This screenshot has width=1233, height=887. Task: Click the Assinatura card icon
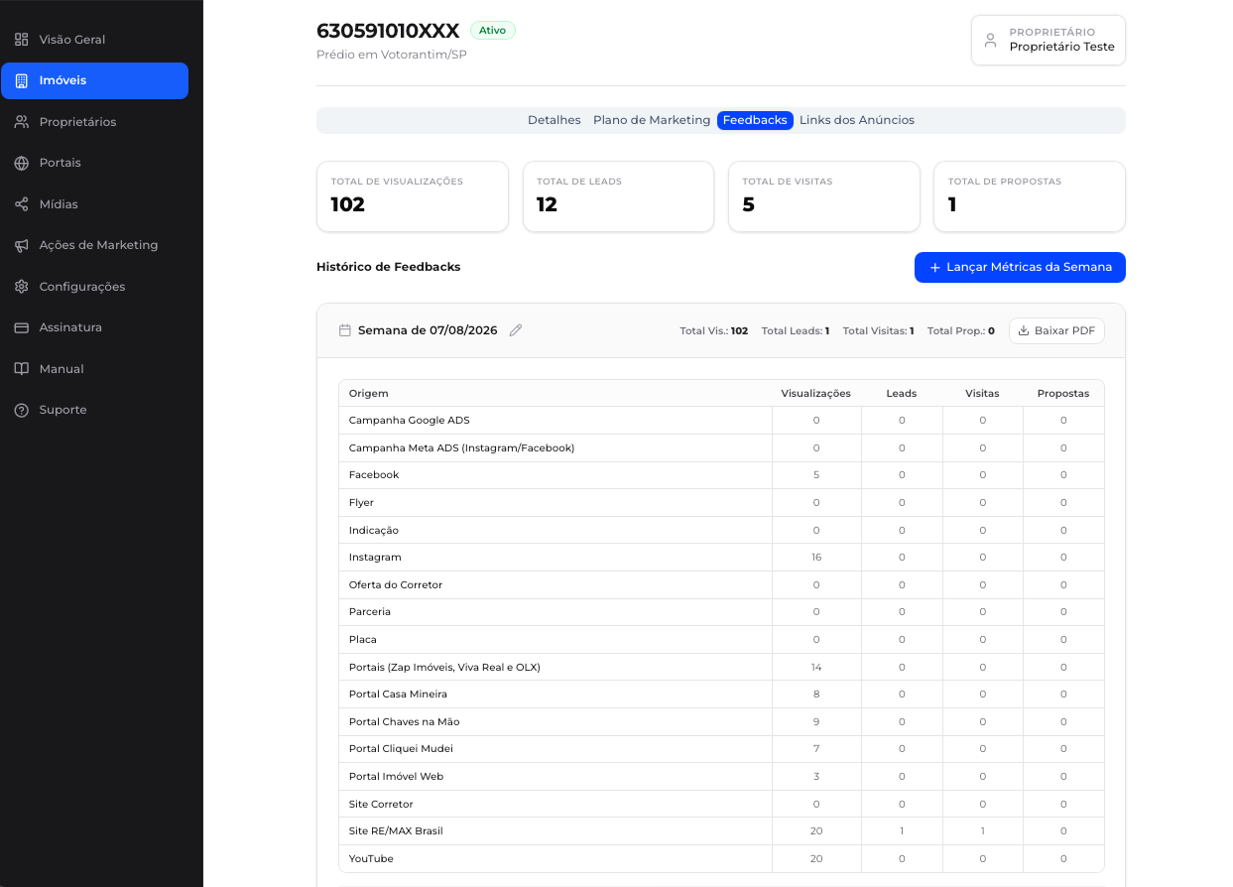point(21,327)
